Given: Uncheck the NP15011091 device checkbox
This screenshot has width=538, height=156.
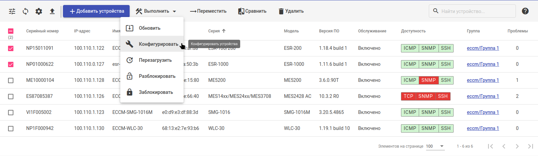Looking at the screenshot, I should tap(11, 48).
